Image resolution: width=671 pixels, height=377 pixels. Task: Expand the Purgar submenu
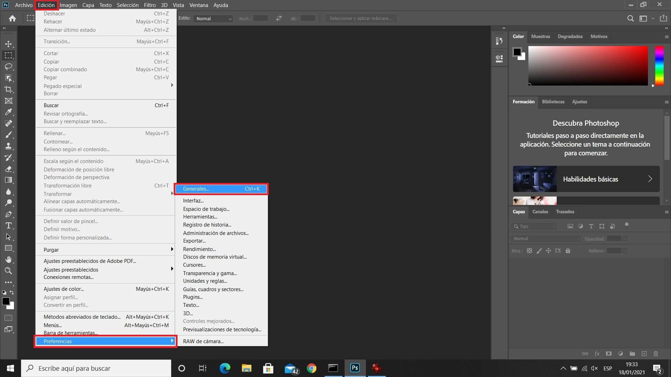pos(105,250)
